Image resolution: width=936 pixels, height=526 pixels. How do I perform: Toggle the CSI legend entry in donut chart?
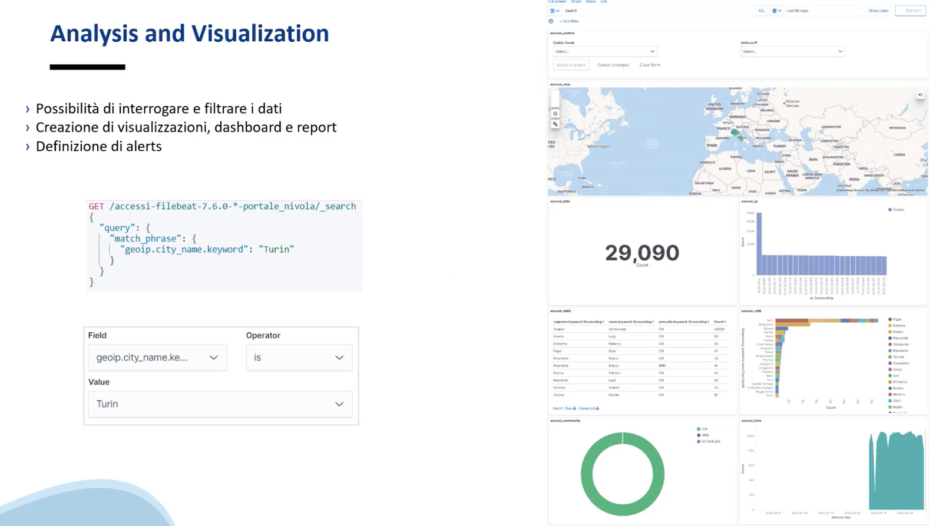(702, 429)
